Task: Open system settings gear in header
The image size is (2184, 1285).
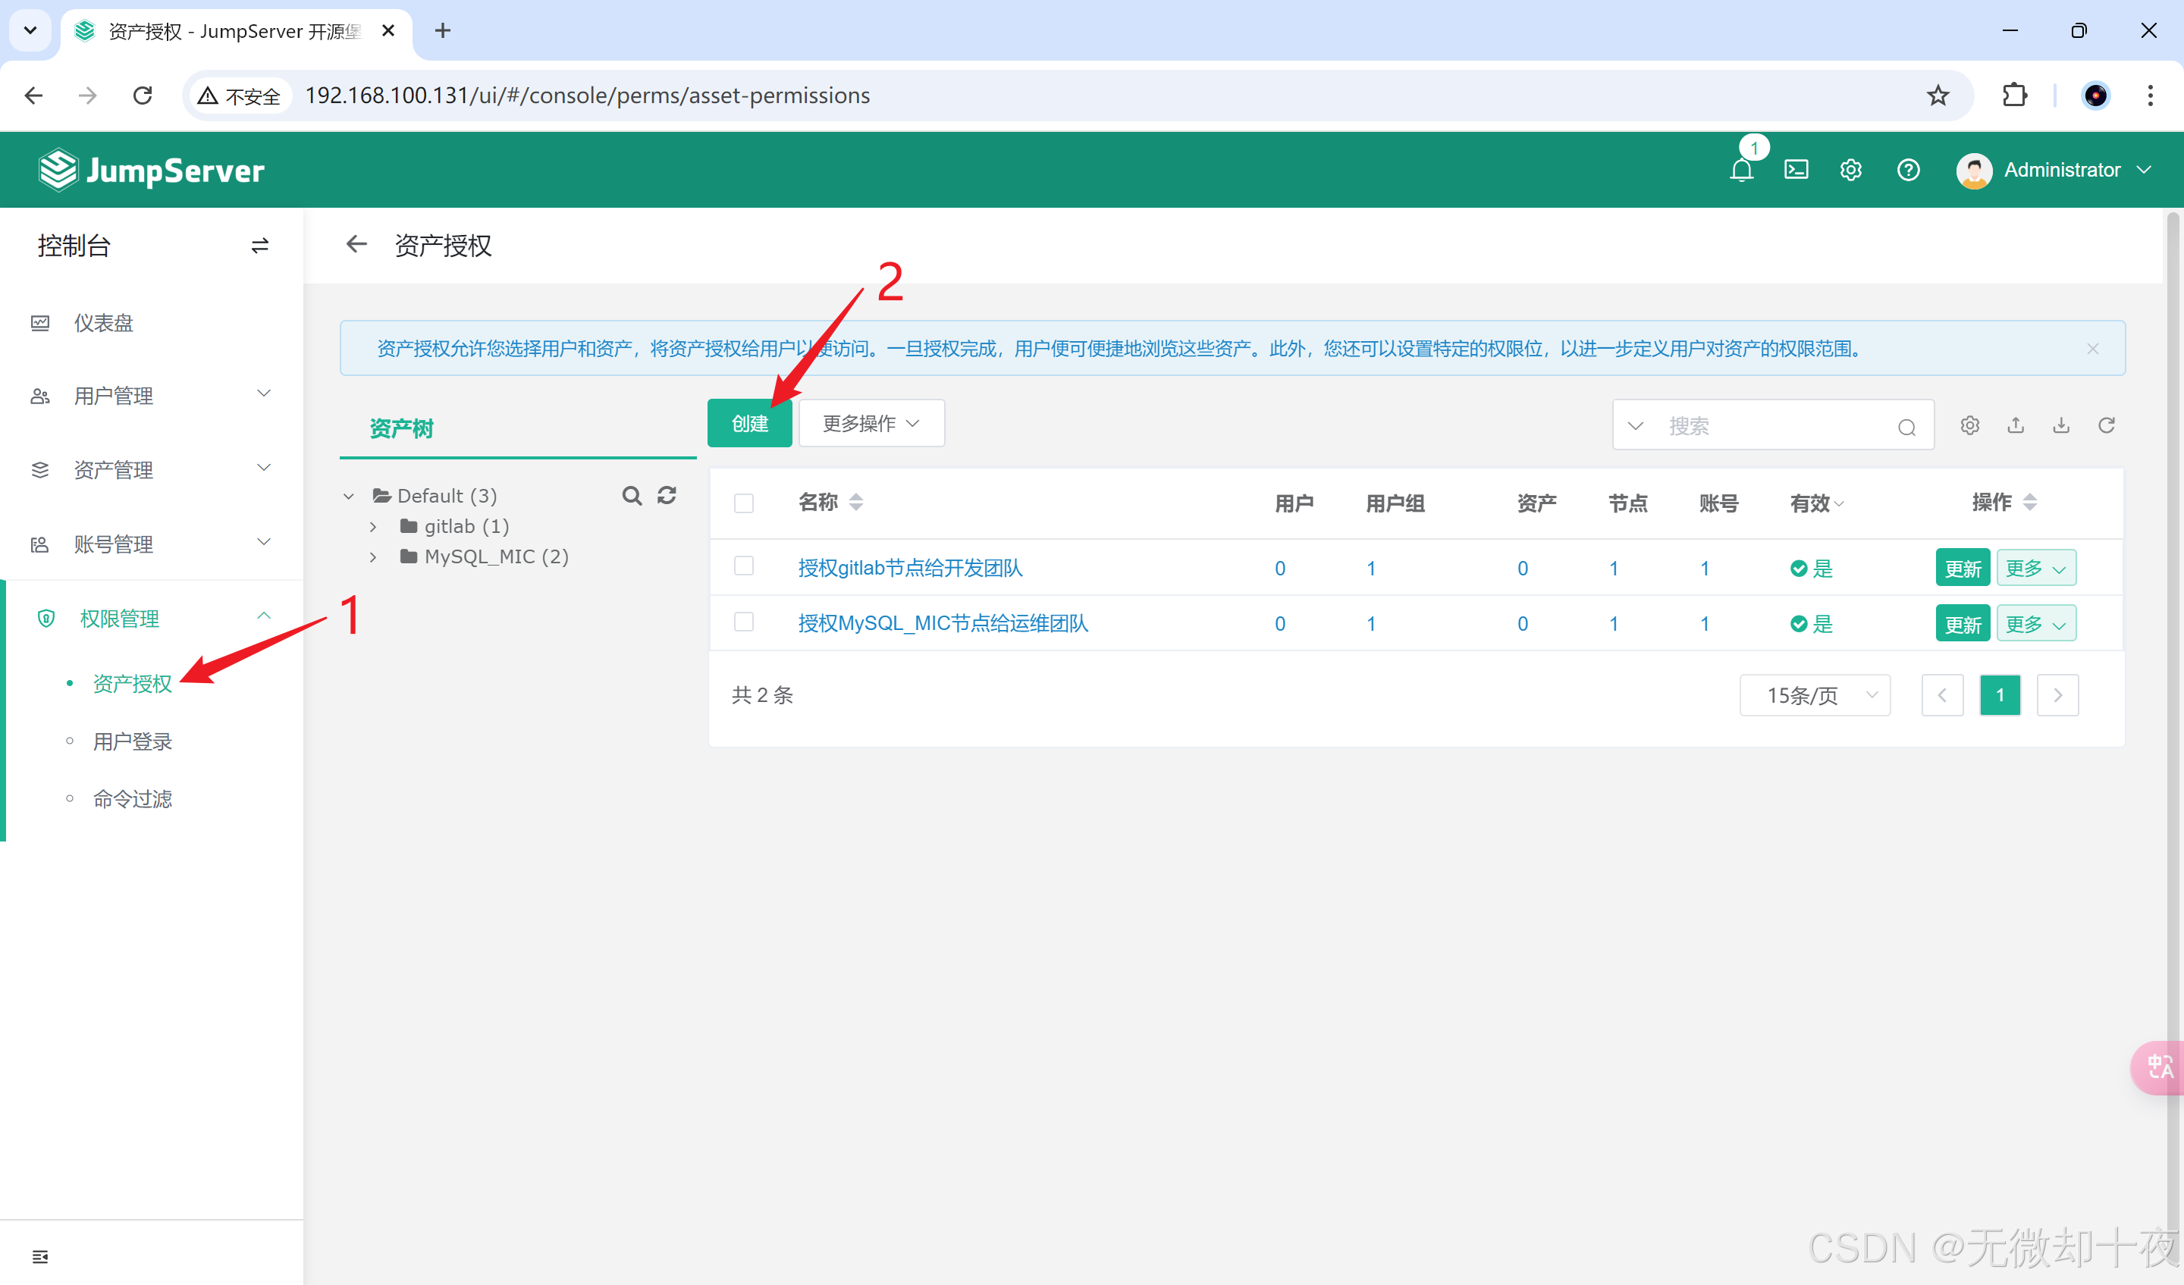Action: (1850, 170)
